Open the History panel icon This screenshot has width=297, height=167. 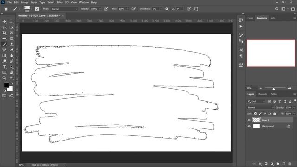point(241,20)
